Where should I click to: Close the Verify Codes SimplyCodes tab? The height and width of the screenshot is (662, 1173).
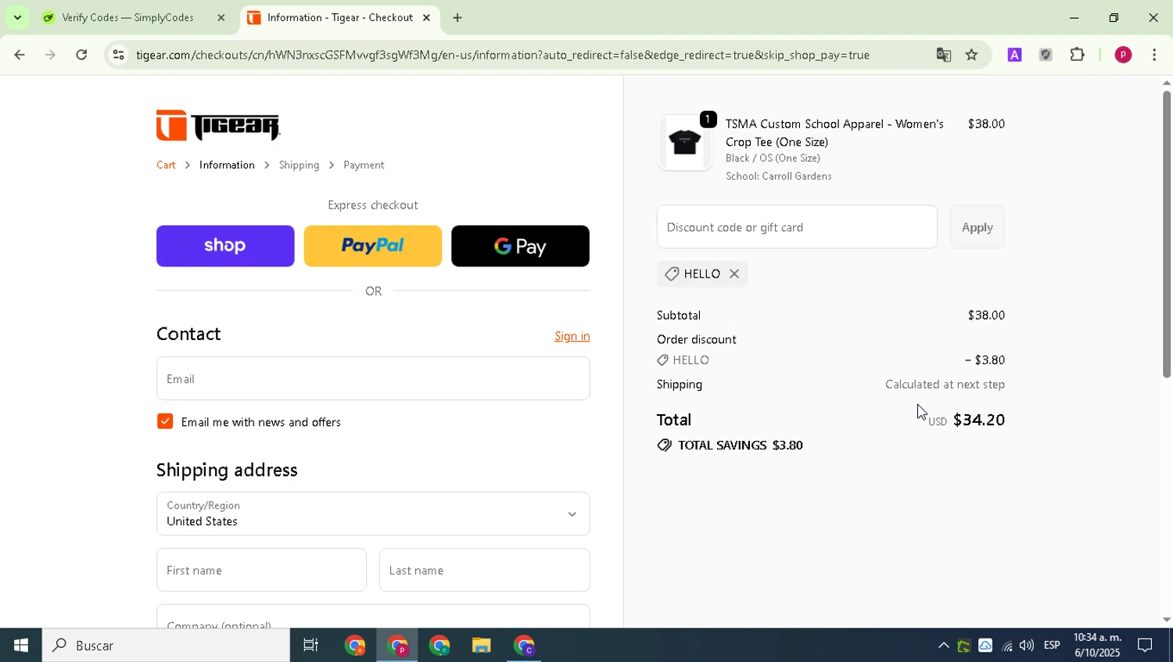(x=221, y=17)
